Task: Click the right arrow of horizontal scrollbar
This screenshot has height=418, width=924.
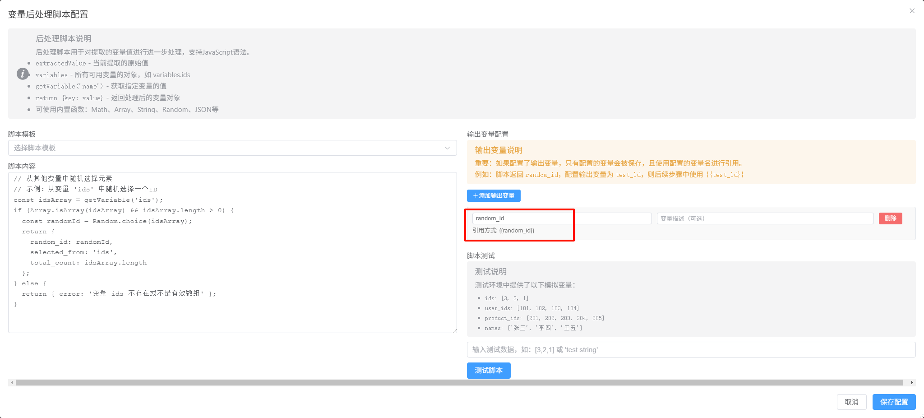Action: point(912,383)
